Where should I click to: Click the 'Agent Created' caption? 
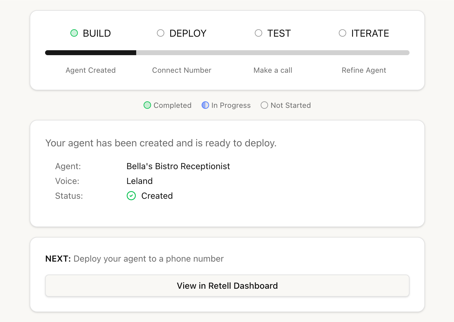[90, 70]
